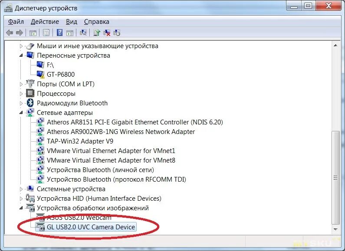The height and width of the screenshot is (251, 345).
Task: Click the mouse icon for Мыши devices
Action: [x=30, y=46]
